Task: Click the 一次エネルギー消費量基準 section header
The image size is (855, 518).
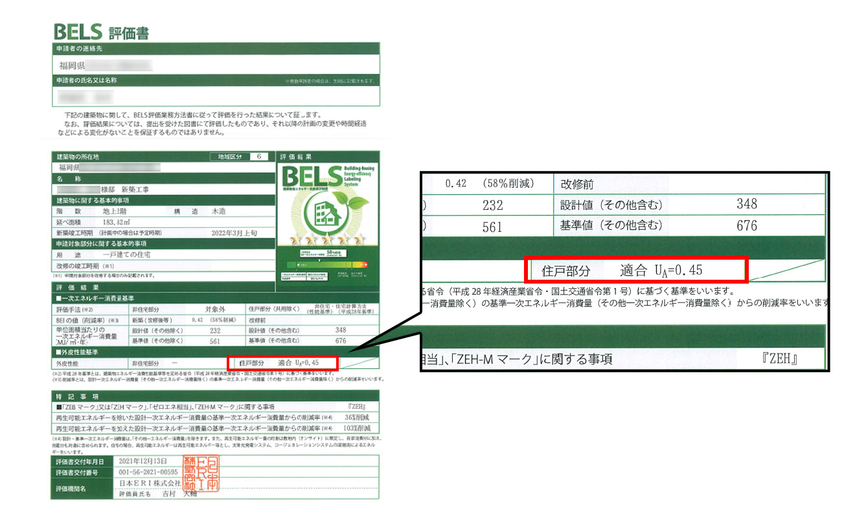Action: click(x=95, y=298)
